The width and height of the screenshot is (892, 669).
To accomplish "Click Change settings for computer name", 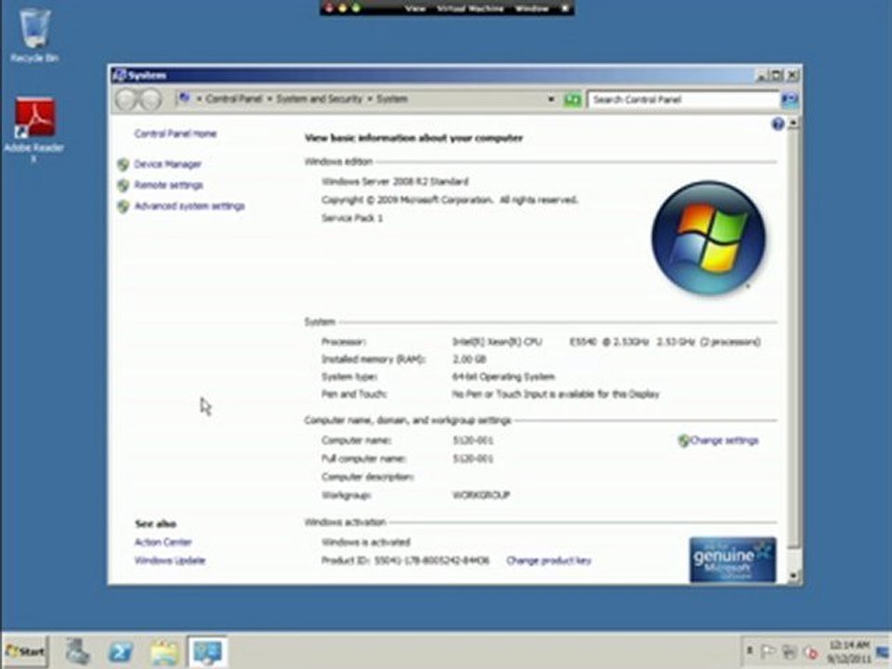I will (x=724, y=440).
